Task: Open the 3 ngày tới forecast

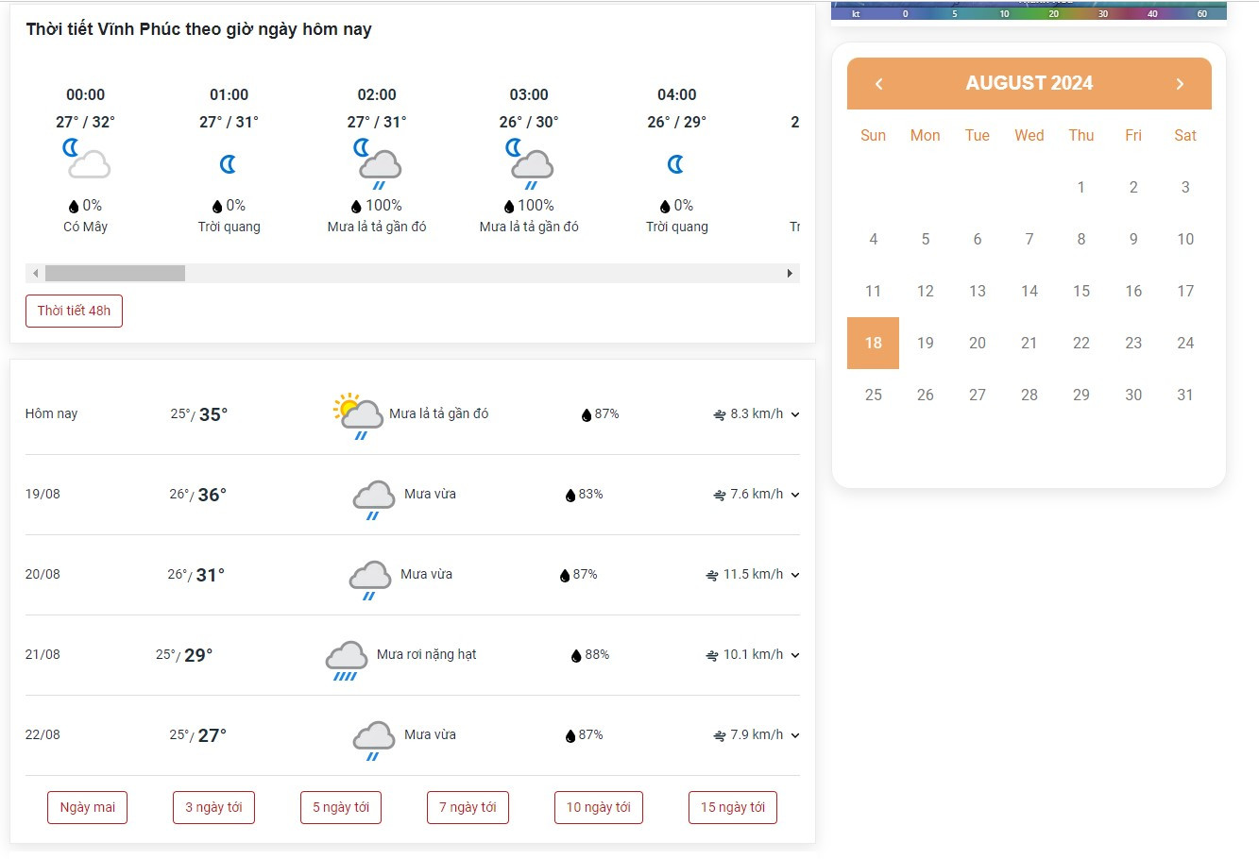Action: click(213, 807)
